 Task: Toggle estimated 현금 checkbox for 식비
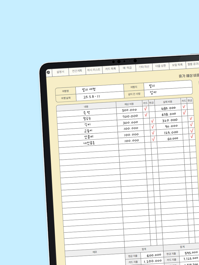152,121
